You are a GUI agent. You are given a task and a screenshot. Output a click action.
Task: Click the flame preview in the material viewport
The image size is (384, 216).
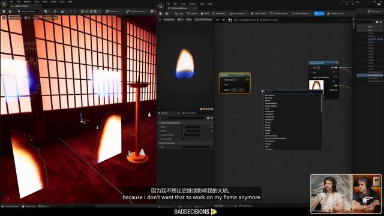[x=185, y=64]
